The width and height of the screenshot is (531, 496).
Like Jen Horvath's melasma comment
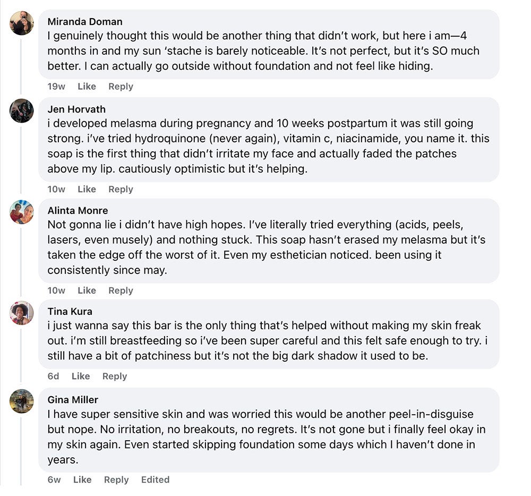point(87,189)
